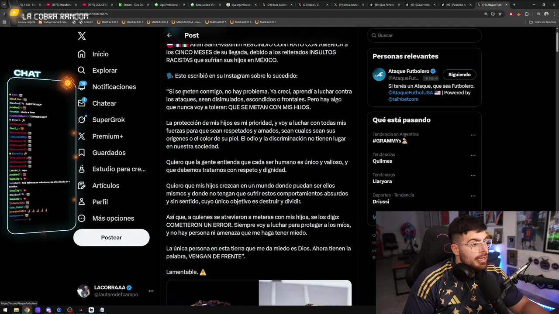Open options for Quilmes trend

point(473,155)
